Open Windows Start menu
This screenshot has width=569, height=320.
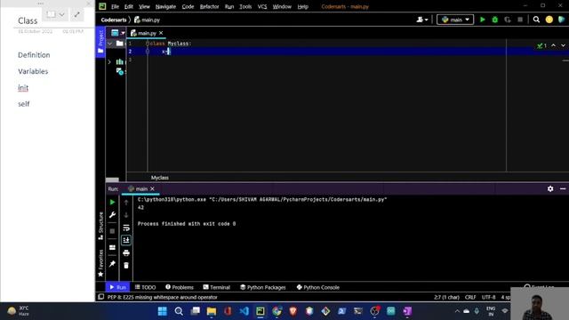[162, 311]
